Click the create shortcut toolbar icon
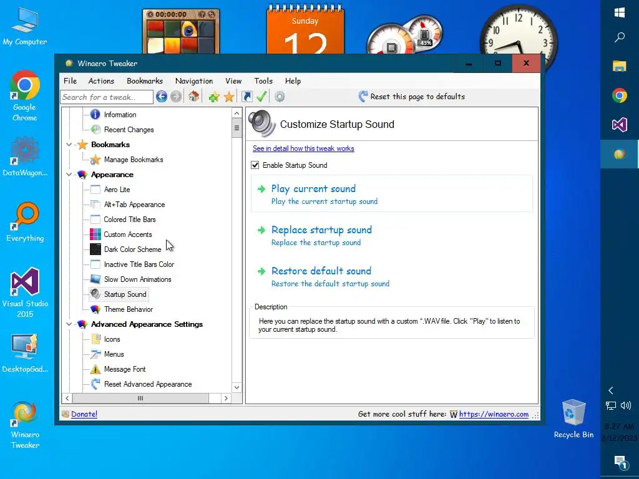This screenshot has width=639, height=479. tap(246, 97)
